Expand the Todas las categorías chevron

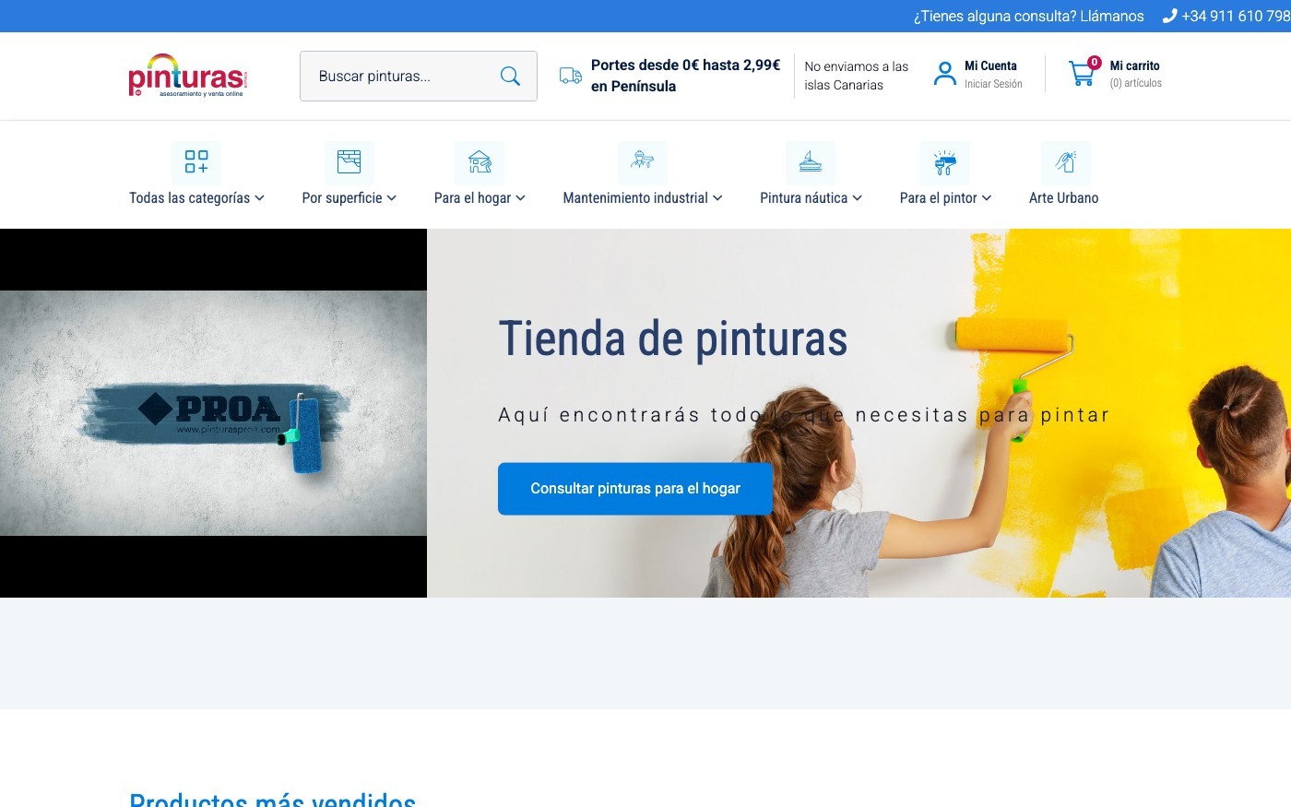[x=259, y=198]
